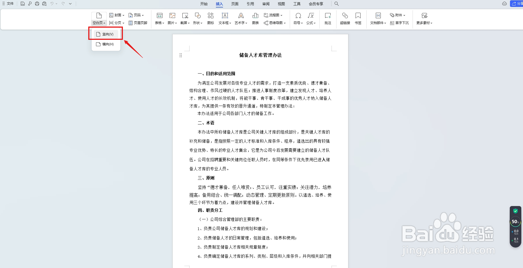Switch to the 审阅 tab

[x=266, y=4]
